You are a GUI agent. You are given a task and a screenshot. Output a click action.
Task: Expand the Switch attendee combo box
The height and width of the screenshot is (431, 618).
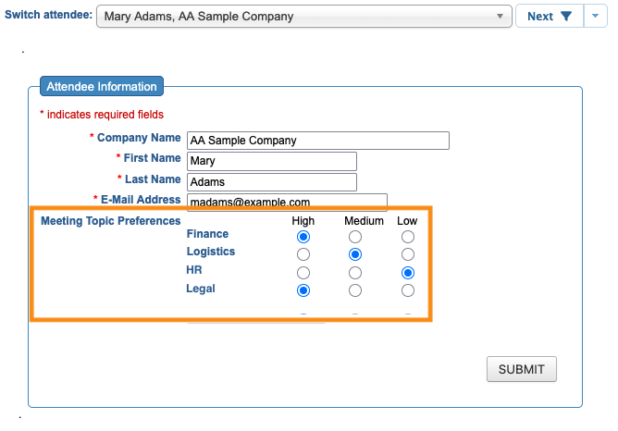tap(303, 16)
